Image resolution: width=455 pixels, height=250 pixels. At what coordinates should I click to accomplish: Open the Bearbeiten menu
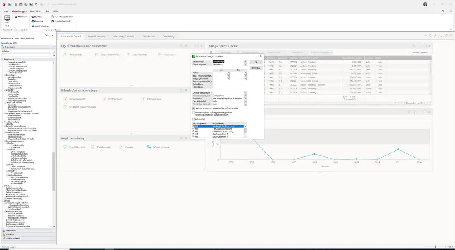point(36,11)
